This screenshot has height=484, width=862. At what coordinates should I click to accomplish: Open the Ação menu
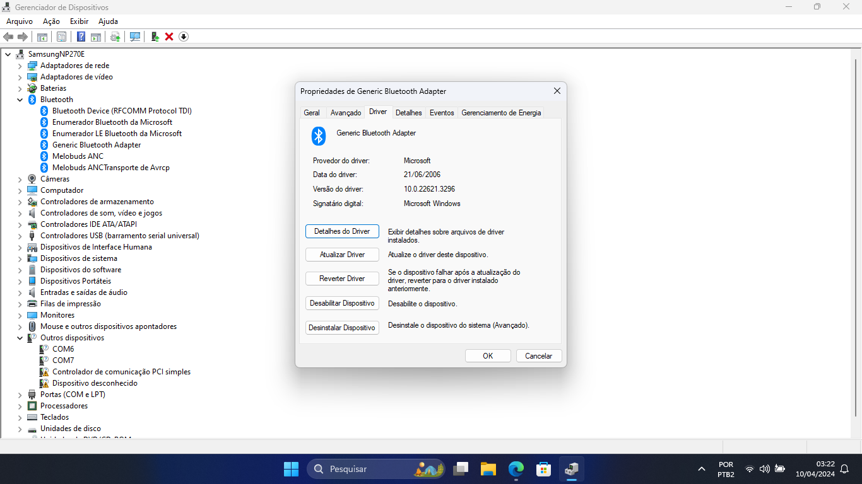[x=51, y=21]
